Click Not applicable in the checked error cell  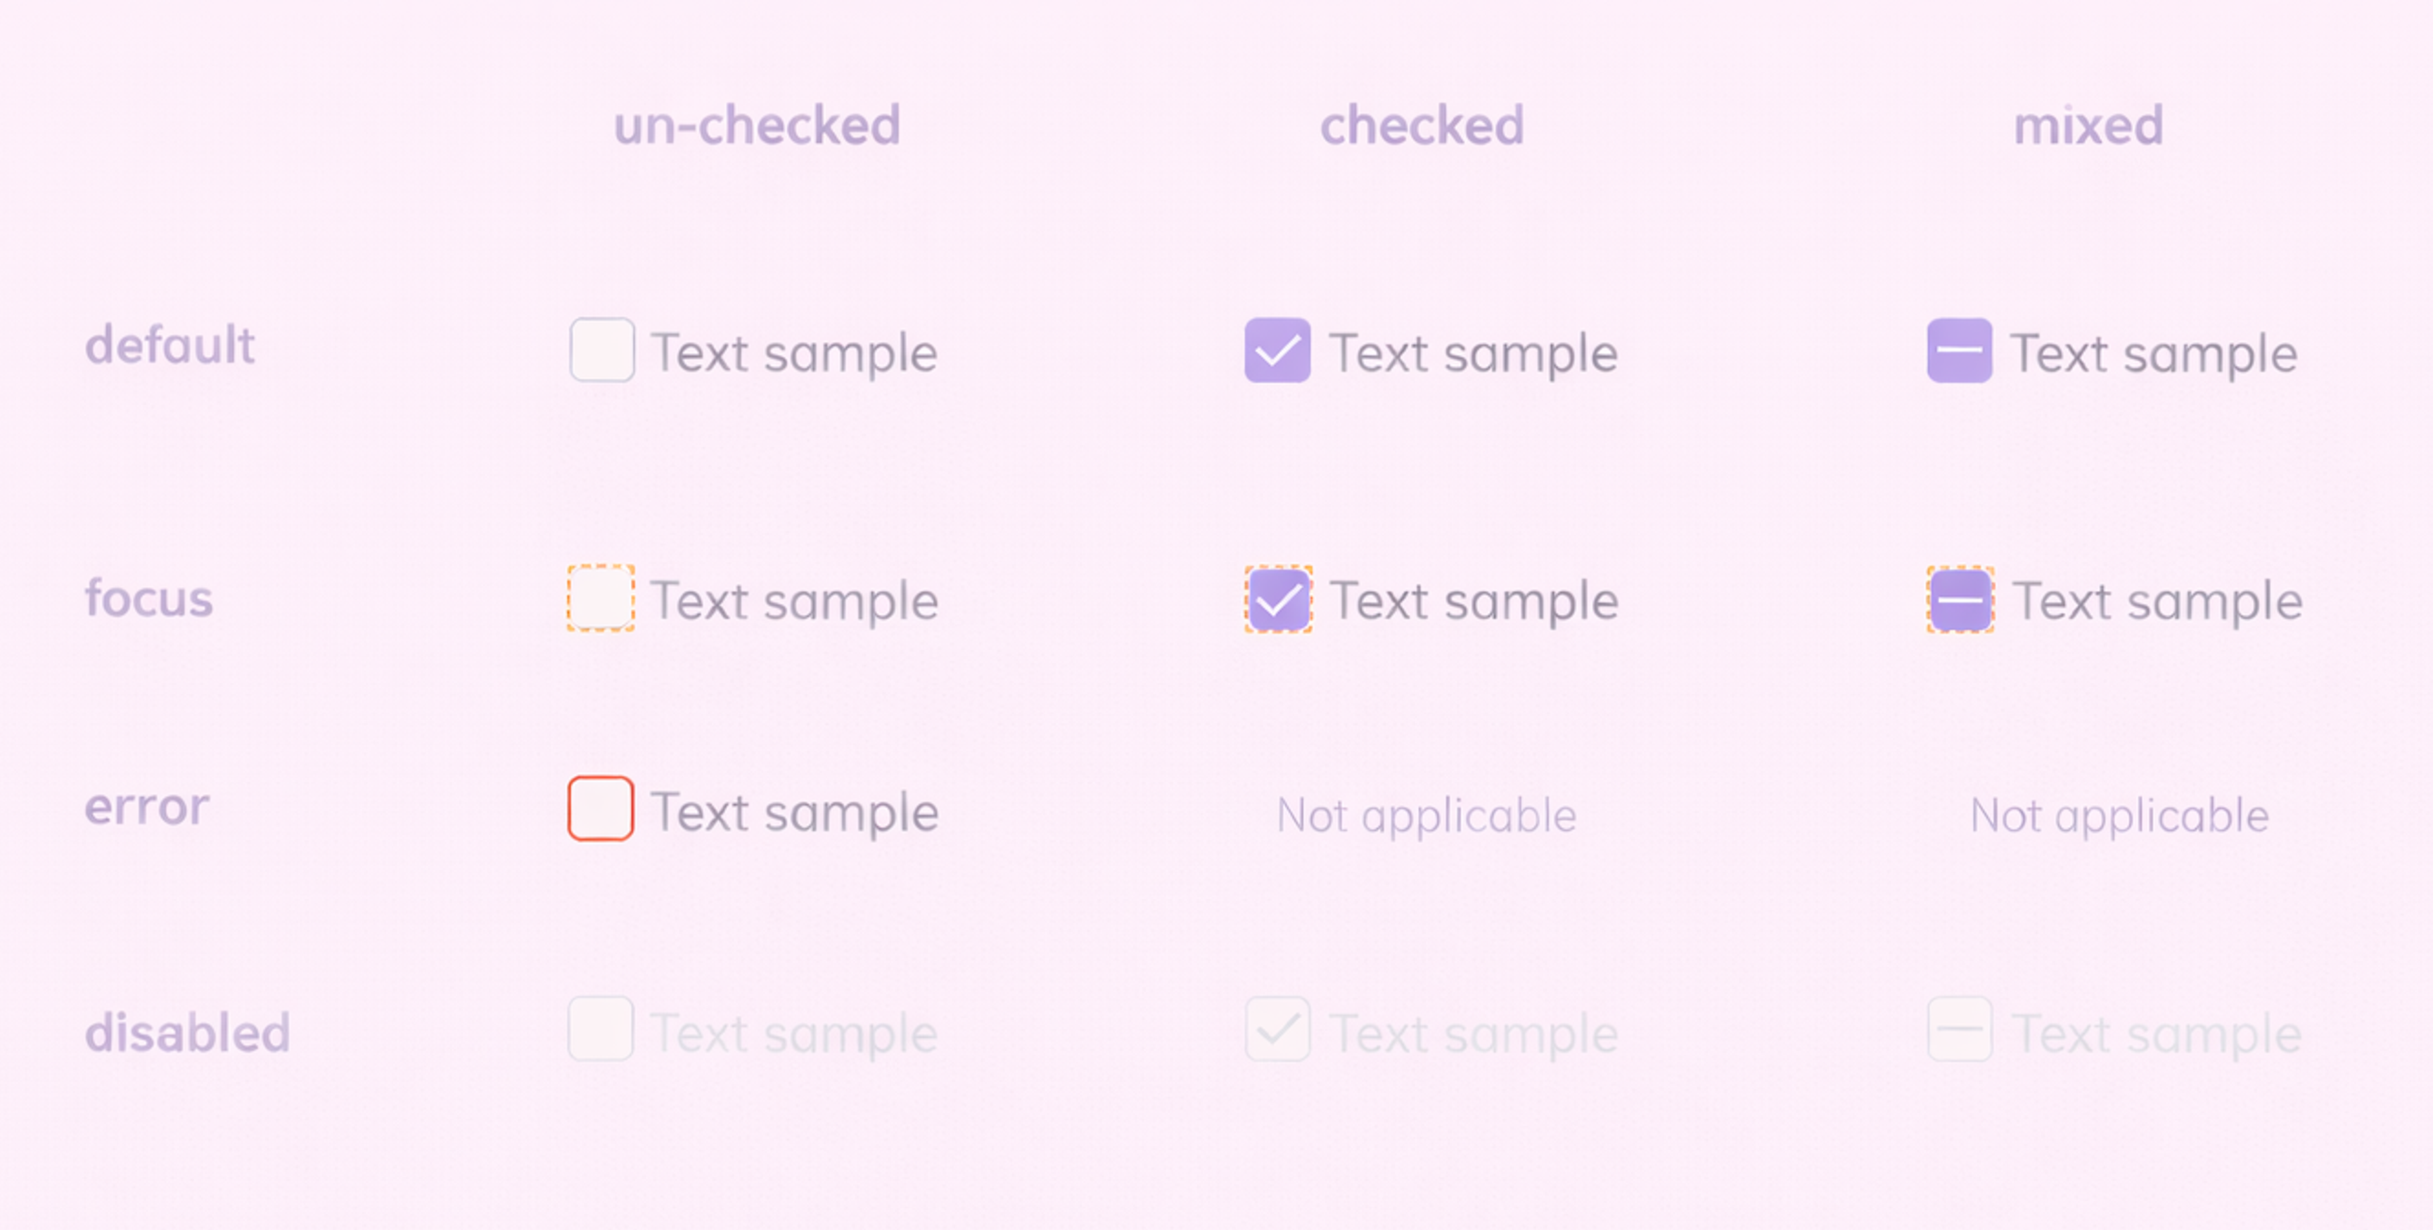coord(1424,814)
